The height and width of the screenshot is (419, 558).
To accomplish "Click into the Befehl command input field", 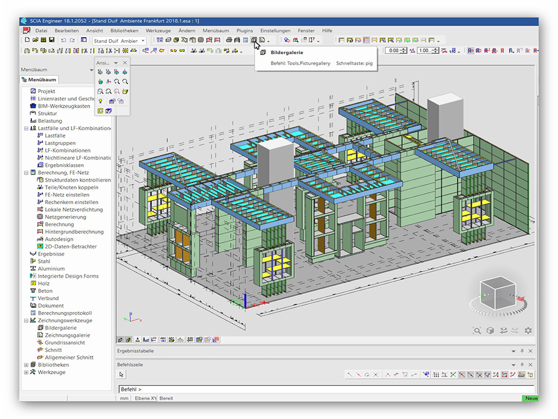I will 325,389.
